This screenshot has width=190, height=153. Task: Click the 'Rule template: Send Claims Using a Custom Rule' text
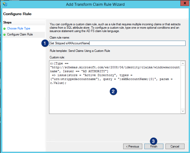point(80,51)
